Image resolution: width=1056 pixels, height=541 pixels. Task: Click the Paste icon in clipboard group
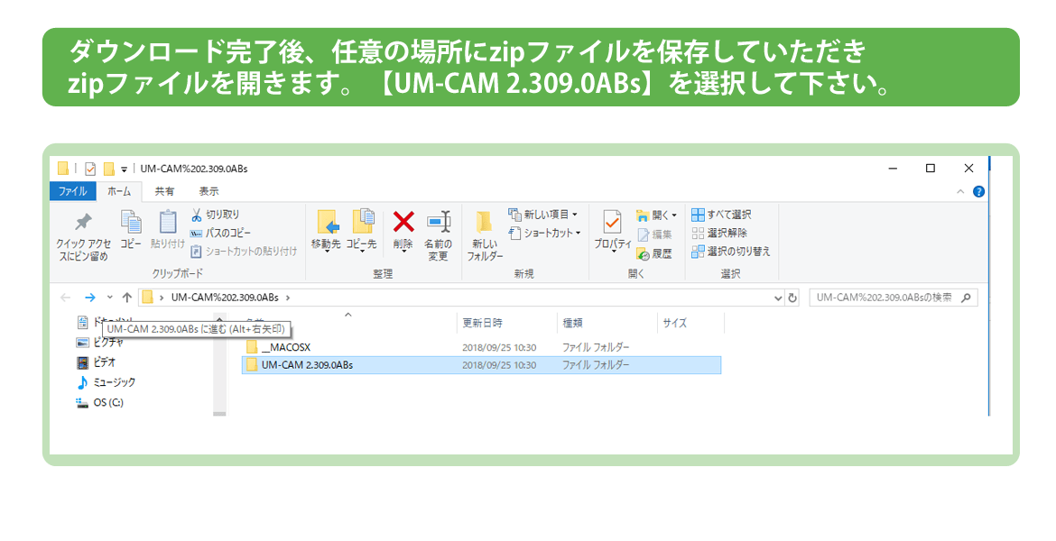168,223
